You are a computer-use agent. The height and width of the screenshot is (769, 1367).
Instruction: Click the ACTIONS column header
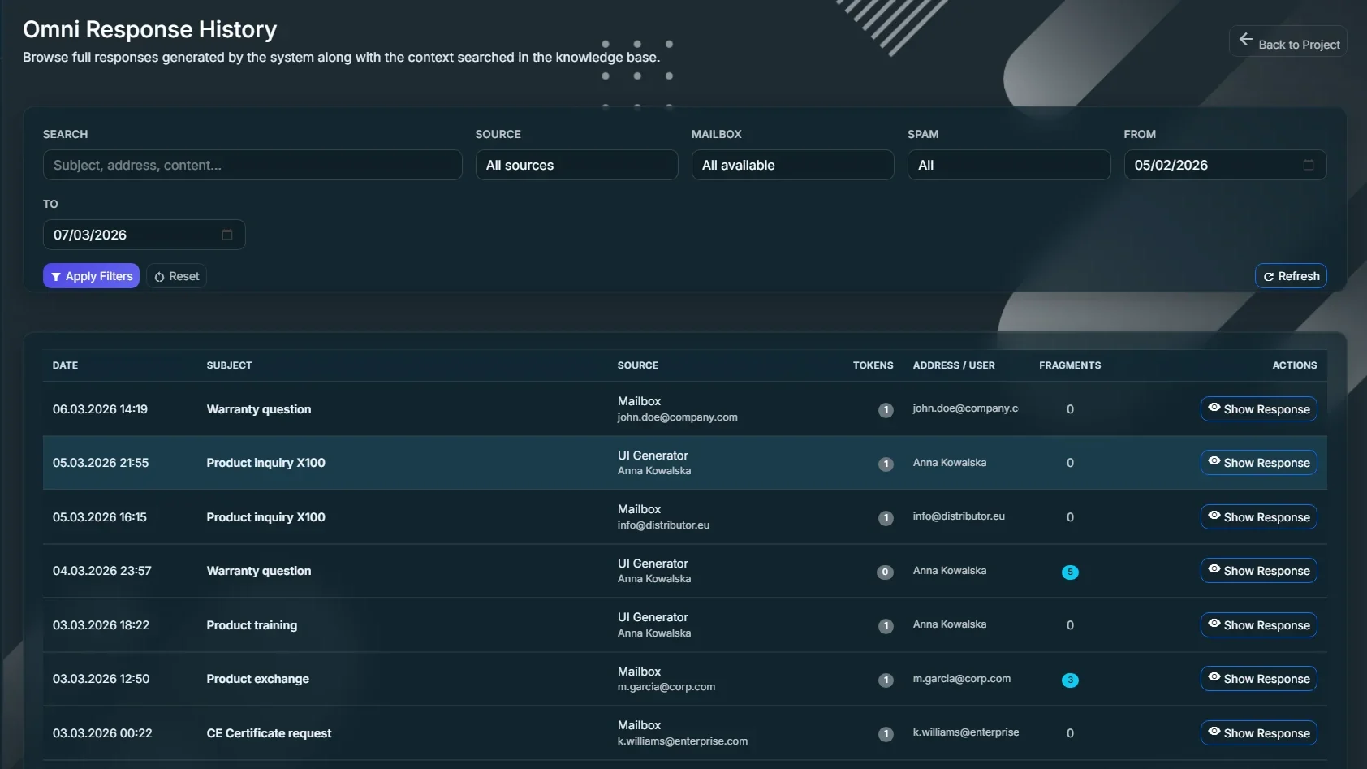1295,365
